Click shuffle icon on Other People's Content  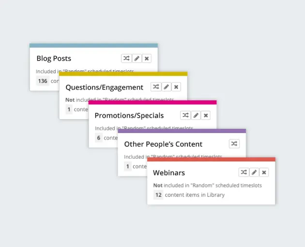click(234, 144)
